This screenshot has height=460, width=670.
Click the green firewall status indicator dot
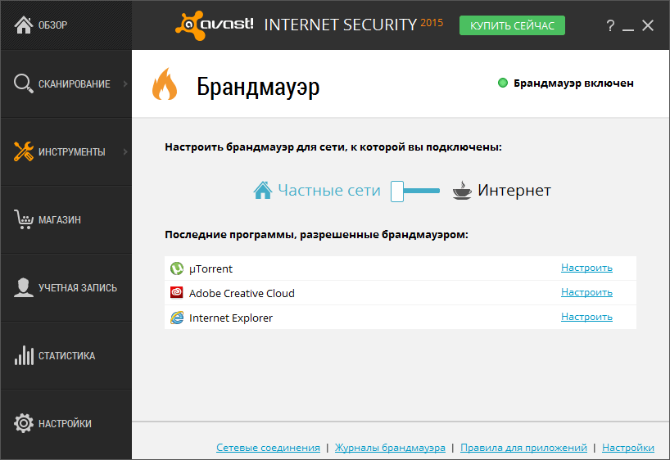pos(503,83)
